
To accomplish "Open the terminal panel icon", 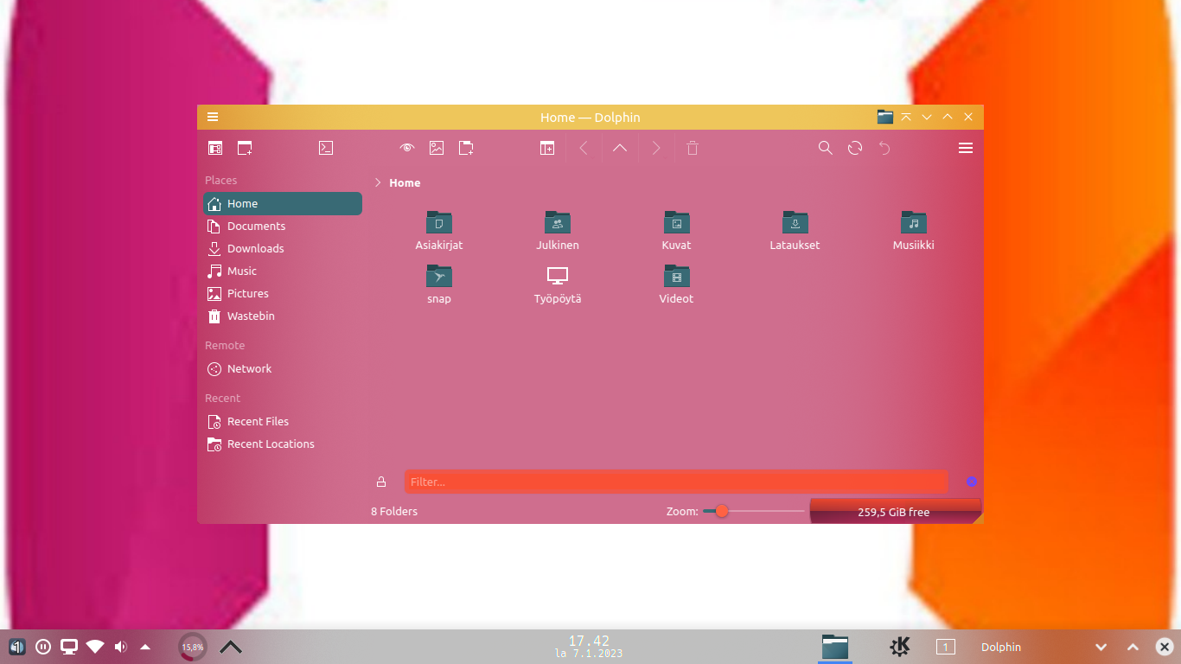I will [x=326, y=148].
